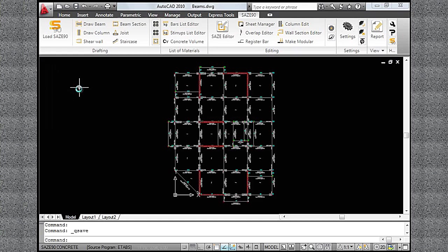Click the Favorites star icon in title bar

[349, 6]
